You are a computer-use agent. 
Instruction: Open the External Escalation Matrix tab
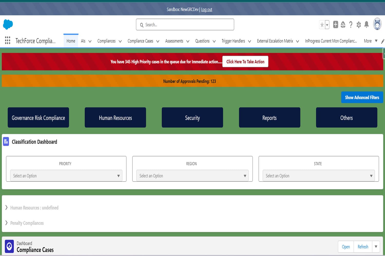pyautogui.click(x=275, y=41)
